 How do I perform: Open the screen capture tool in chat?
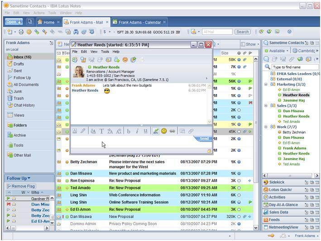point(182,131)
